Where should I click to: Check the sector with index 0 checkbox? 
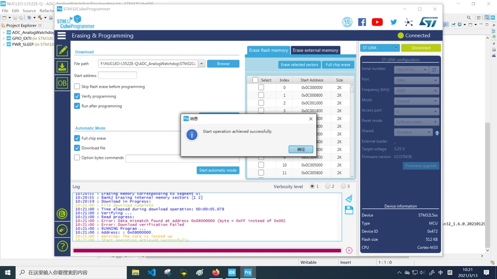point(261,87)
